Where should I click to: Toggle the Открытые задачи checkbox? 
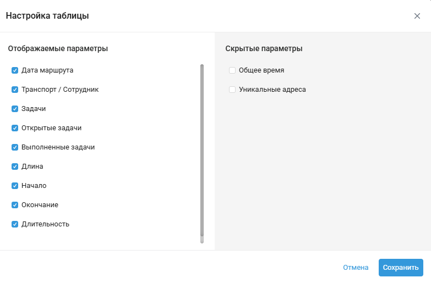pyautogui.click(x=15, y=128)
